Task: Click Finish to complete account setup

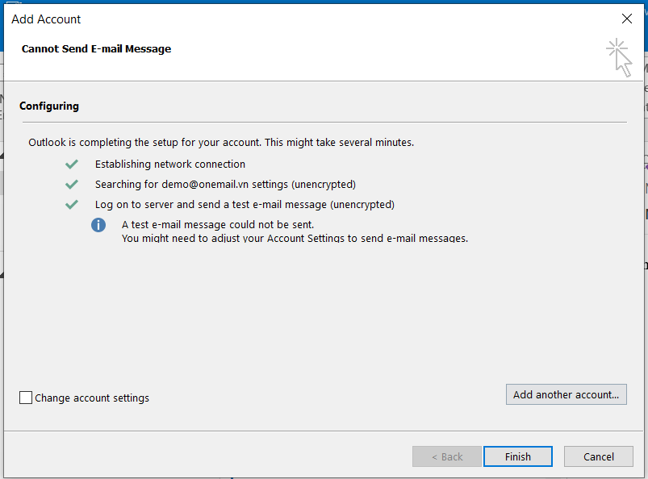Action: coord(518,456)
